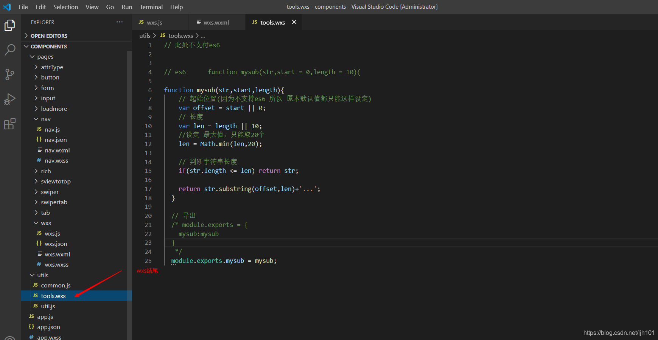Expand the form folder
The width and height of the screenshot is (658, 340).
tap(76, 88)
